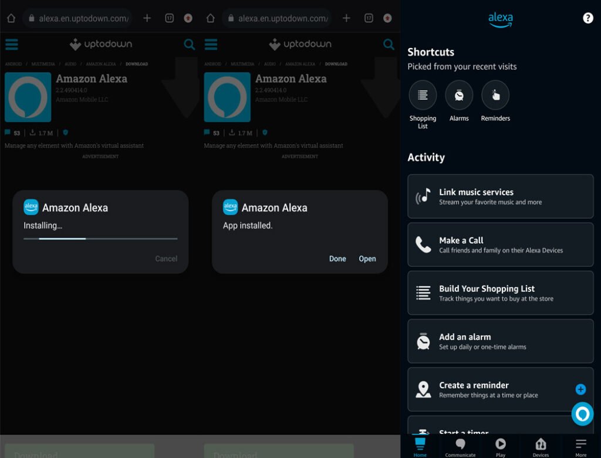Click the Uptodown search magnifier
Image resolution: width=601 pixels, height=458 pixels.
(x=189, y=44)
